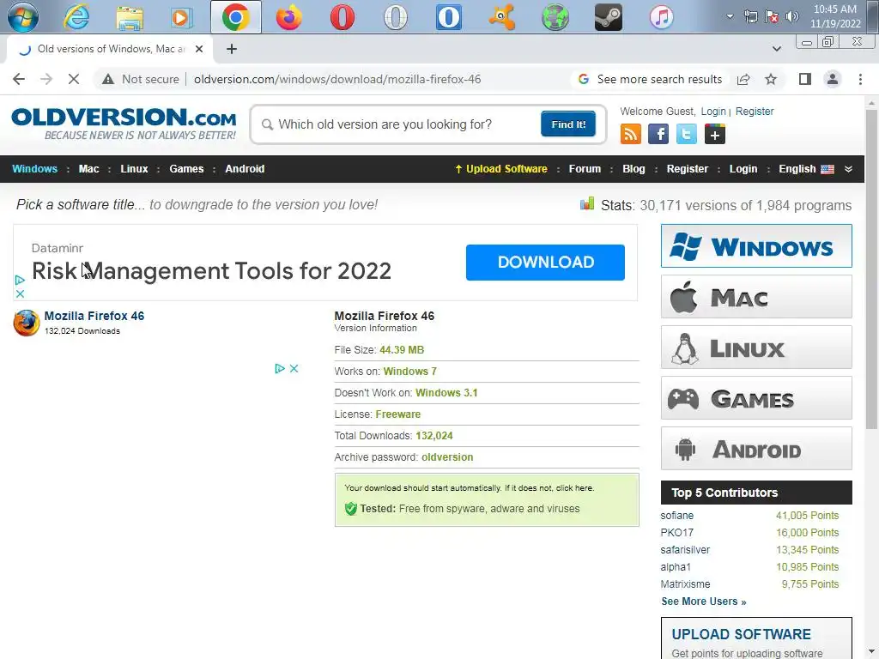Viewport: 879px width, 659px height.
Task: Click the AdChoices triangle on Dataminr ad
Action: (x=21, y=280)
